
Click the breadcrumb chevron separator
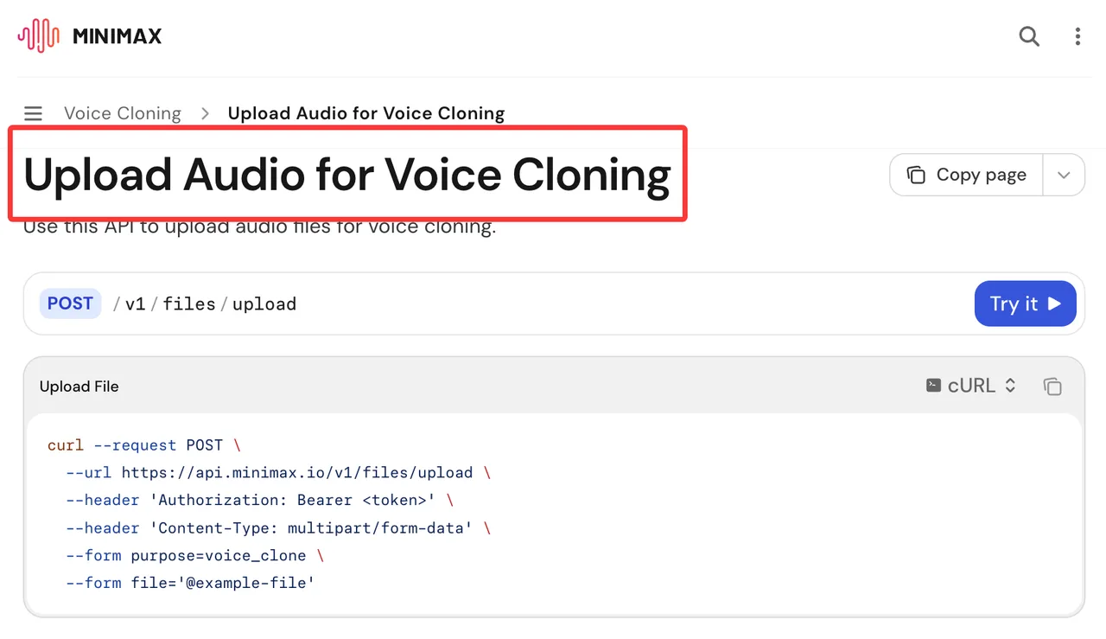point(205,113)
